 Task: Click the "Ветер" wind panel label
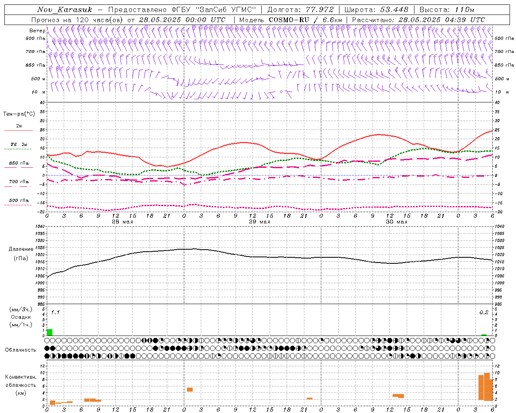37,31
